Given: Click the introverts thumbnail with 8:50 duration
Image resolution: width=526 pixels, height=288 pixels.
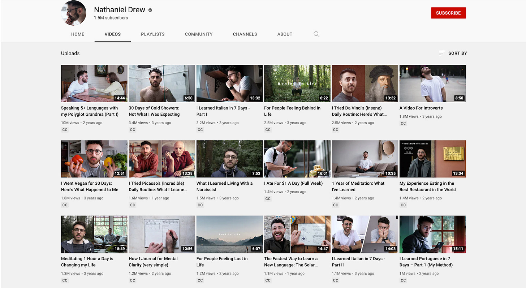Looking at the screenshot, I should pyautogui.click(x=433, y=83).
